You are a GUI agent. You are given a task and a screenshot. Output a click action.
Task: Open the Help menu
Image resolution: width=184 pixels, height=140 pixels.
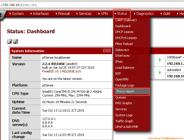(181, 14)
